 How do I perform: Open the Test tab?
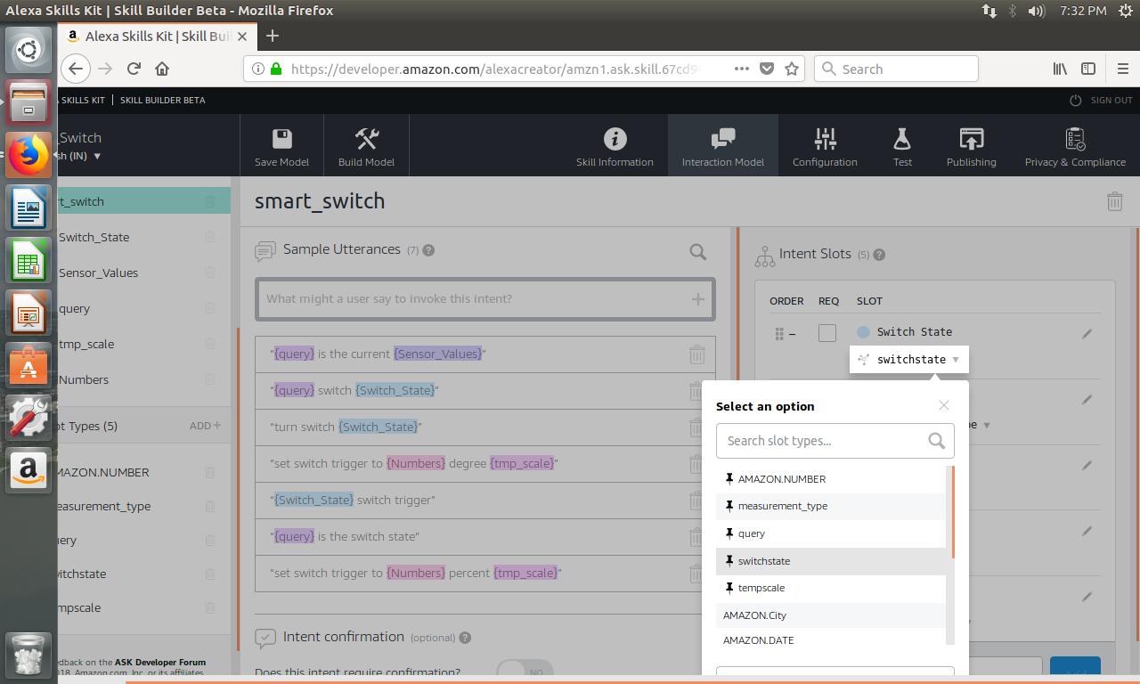[902, 147]
